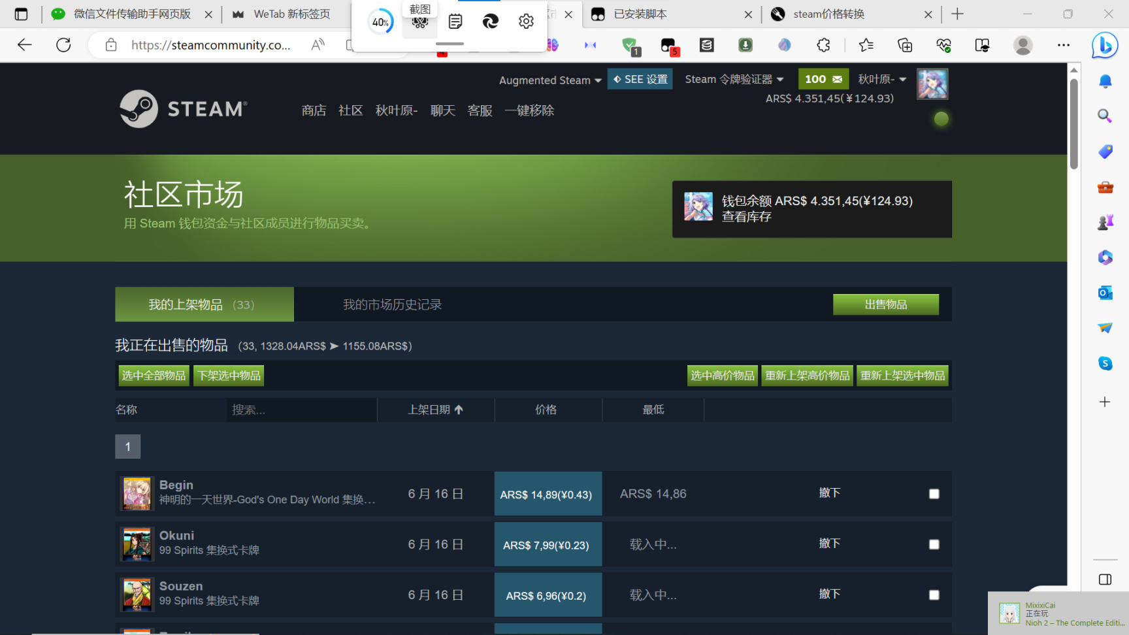Expand the Steam 令牌验证器 dropdown
Image resolution: width=1129 pixels, height=635 pixels.
point(734,79)
